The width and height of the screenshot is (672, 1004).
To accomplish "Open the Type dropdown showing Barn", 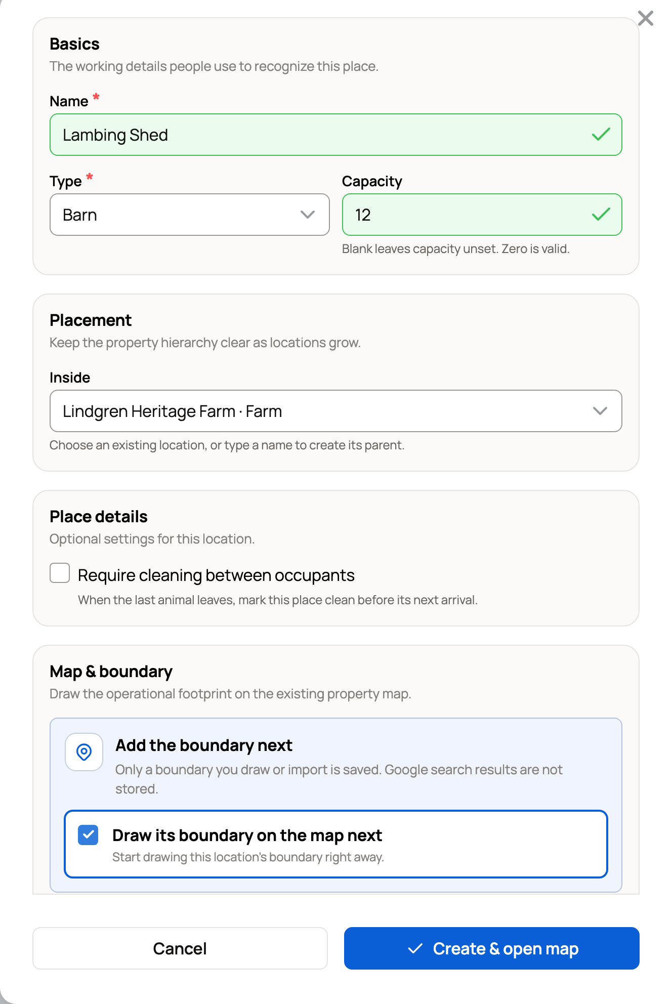I will point(190,215).
